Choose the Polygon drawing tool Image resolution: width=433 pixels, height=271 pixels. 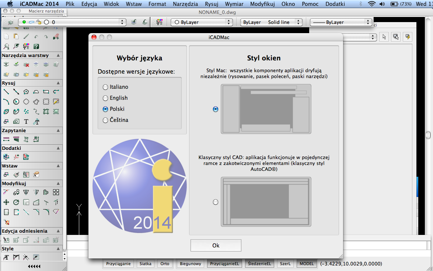click(x=26, y=92)
